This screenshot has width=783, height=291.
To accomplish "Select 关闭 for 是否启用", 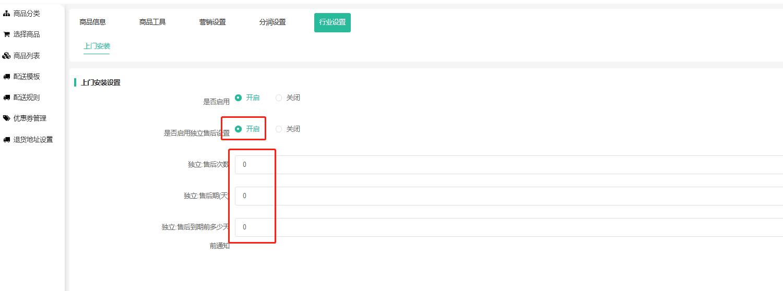I will tap(279, 98).
